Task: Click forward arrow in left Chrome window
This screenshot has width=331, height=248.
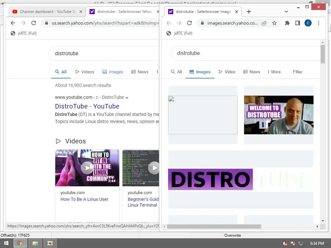Action: point(23,23)
